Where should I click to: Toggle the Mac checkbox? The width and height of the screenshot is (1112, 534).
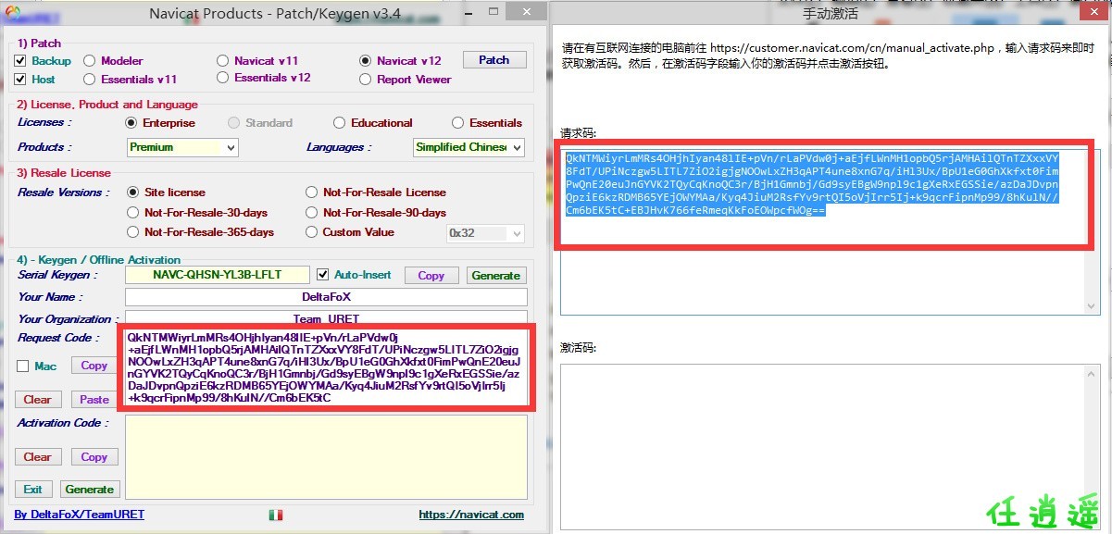coord(22,366)
